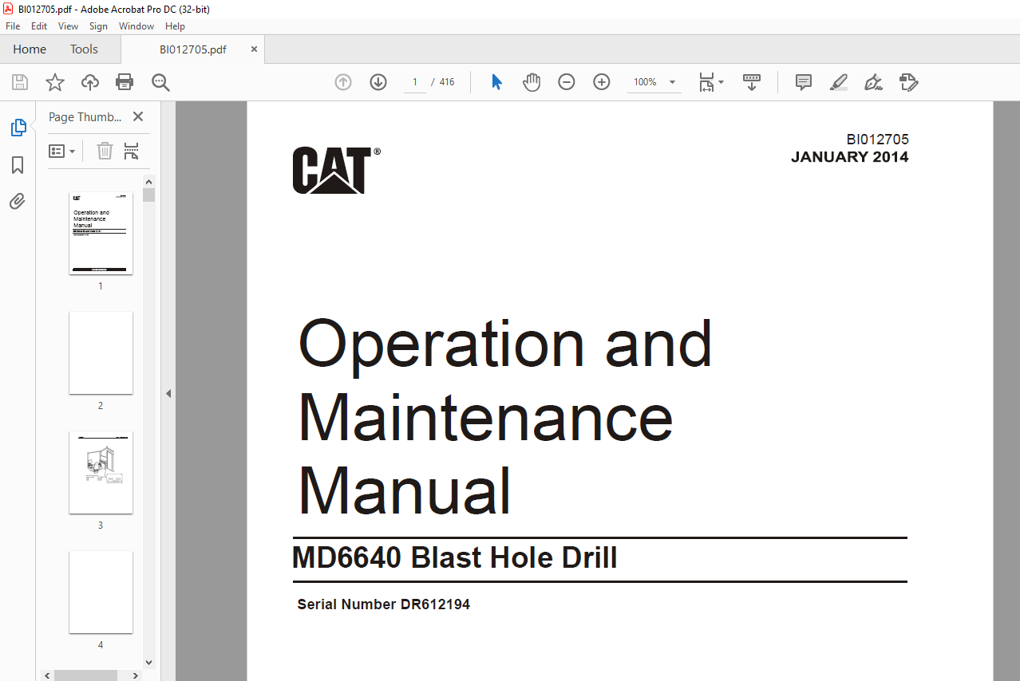The height and width of the screenshot is (681, 1020).
Task: Open the Stamp tool
Action: (x=908, y=82)
